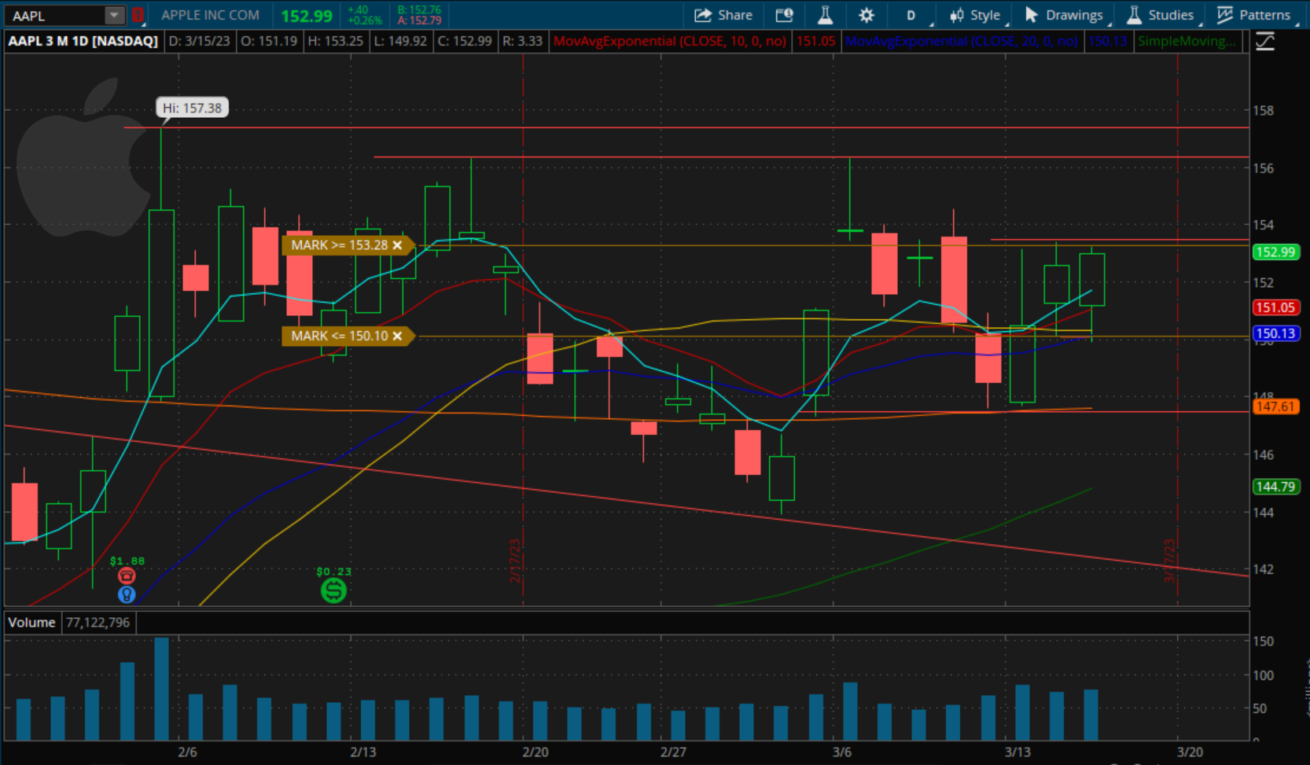1310x765 pixels.
Task: Click green 152.99 price axis bubble
Action: (1275, 252)
